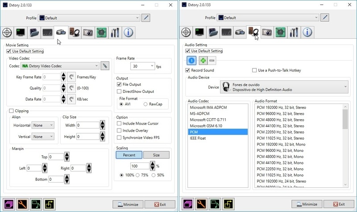The width and height of the screenshot is (357, 212).
Task: Click the Exit button in the left window
Action: [159, 204]
